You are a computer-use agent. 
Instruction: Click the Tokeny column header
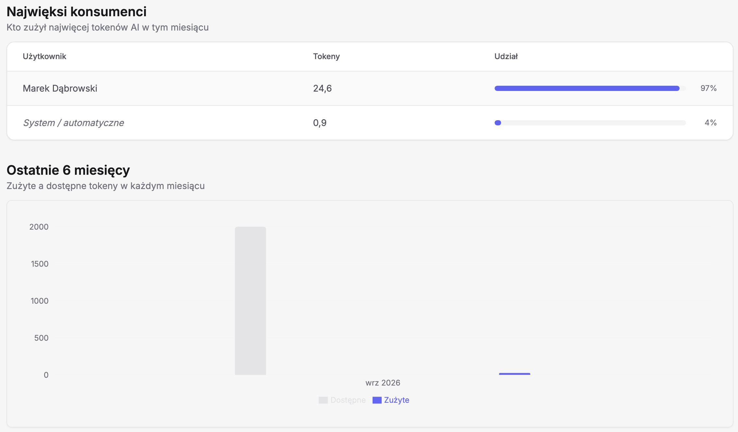click(326, 57)
